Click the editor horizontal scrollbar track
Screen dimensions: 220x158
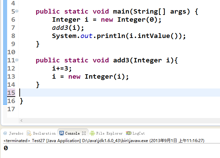(x=119, y=120)
